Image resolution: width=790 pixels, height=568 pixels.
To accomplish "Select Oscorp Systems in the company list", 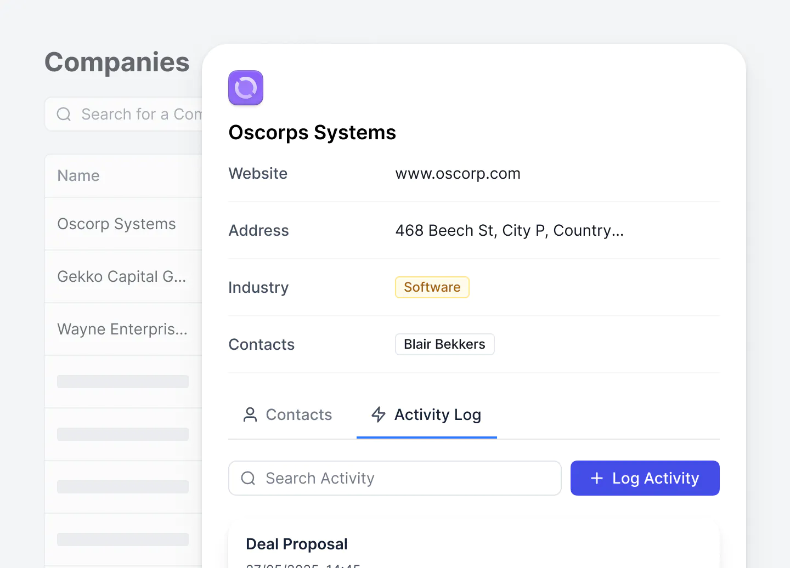I will (x=116, y=224).
